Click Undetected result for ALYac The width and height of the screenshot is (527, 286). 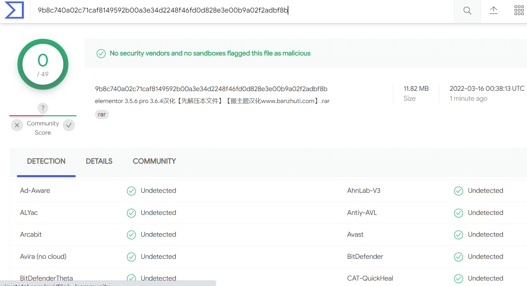pyautogui.click(x=158, y=213)
